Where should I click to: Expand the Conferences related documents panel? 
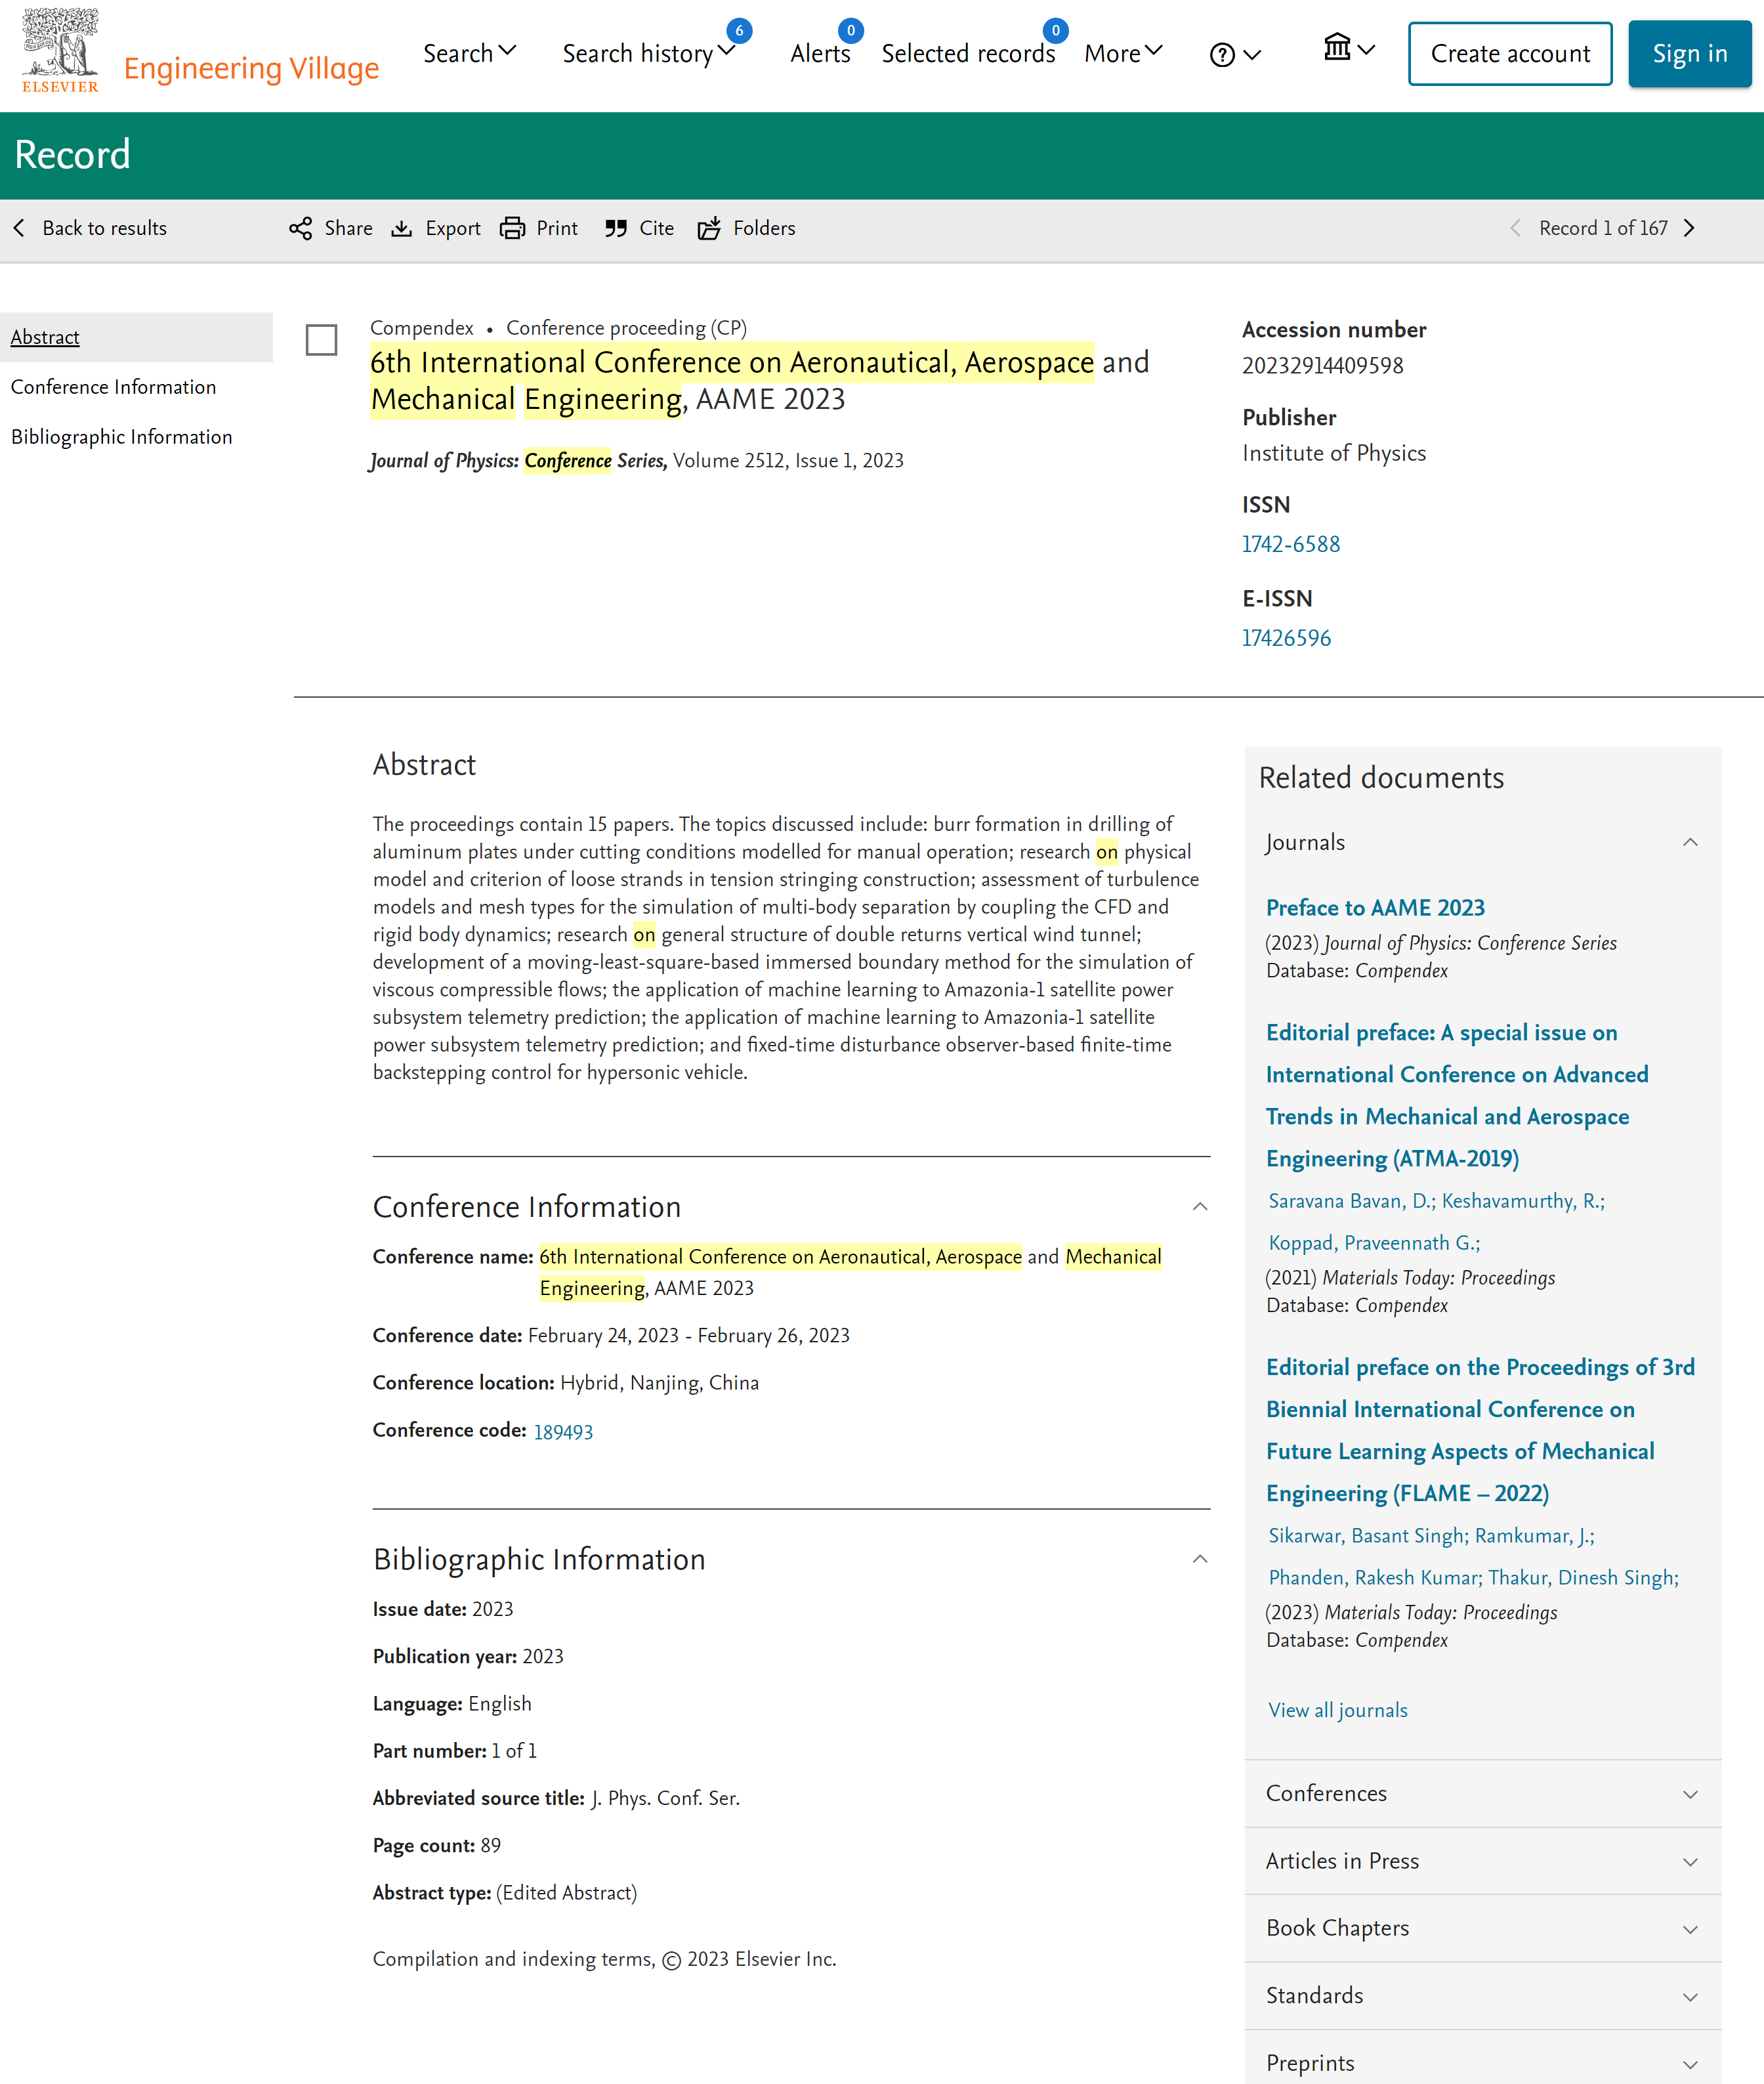(1483, 1794)
